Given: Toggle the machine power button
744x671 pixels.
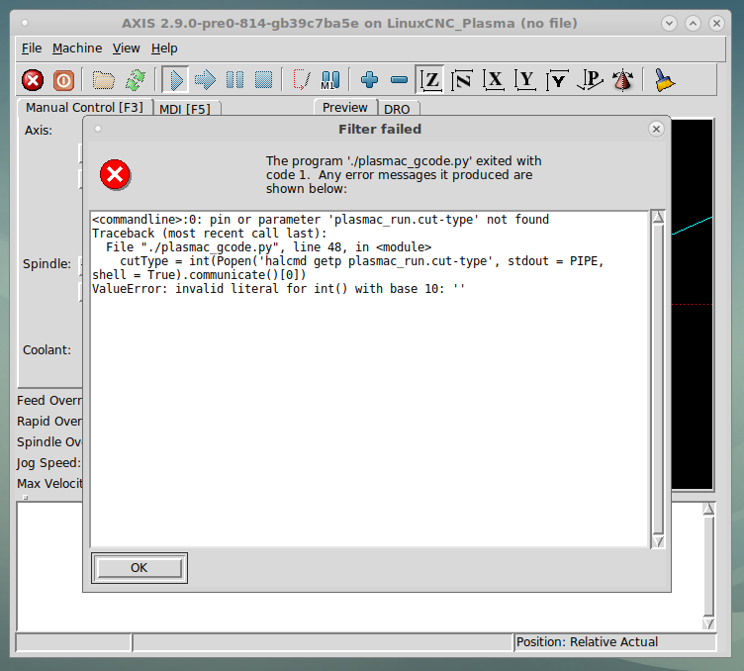Looking at the screenshot, I should click(x=63, y=80).
